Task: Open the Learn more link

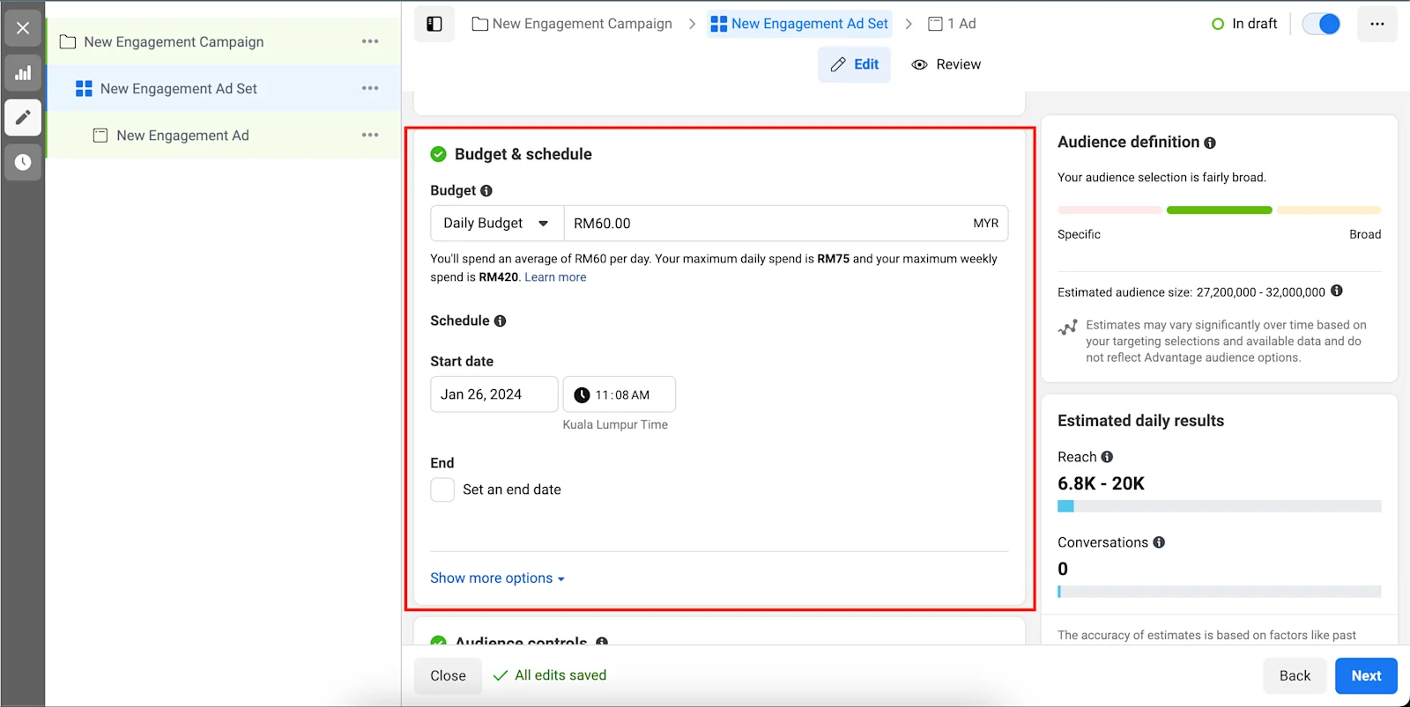Action: (555, 277)
